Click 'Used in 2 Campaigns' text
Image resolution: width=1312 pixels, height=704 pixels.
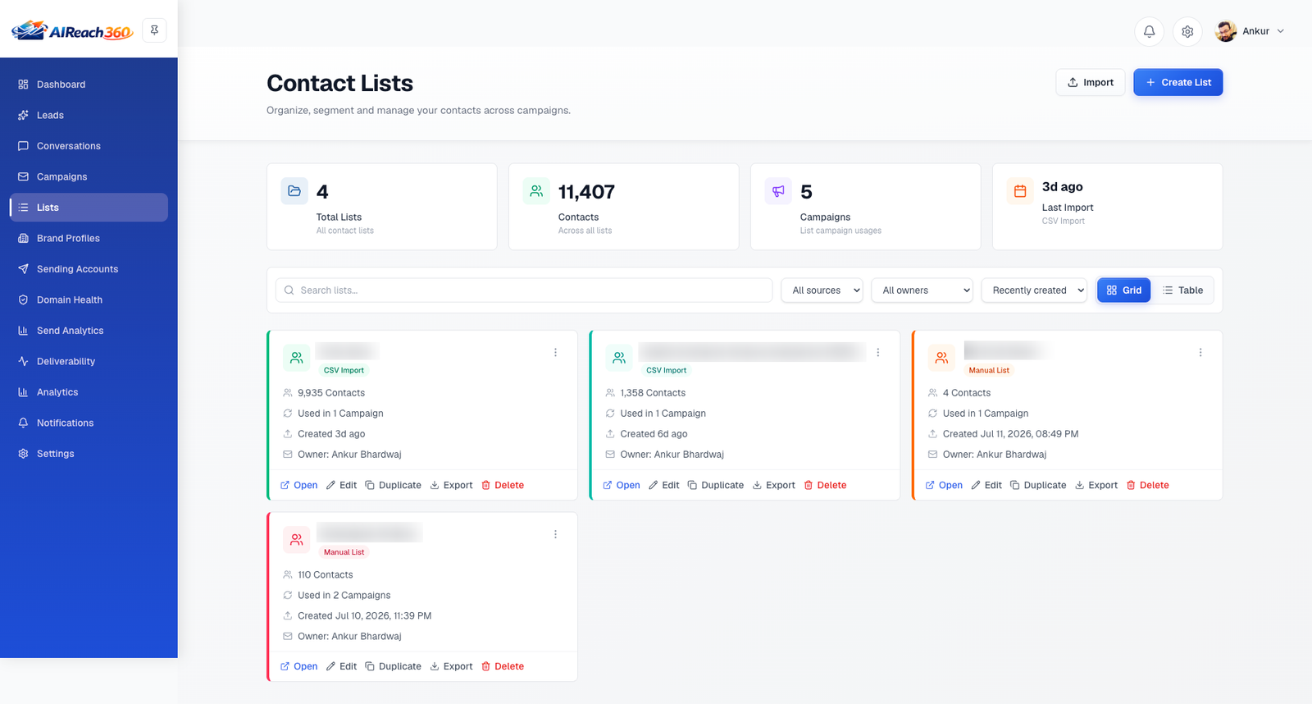click(344, 596)
